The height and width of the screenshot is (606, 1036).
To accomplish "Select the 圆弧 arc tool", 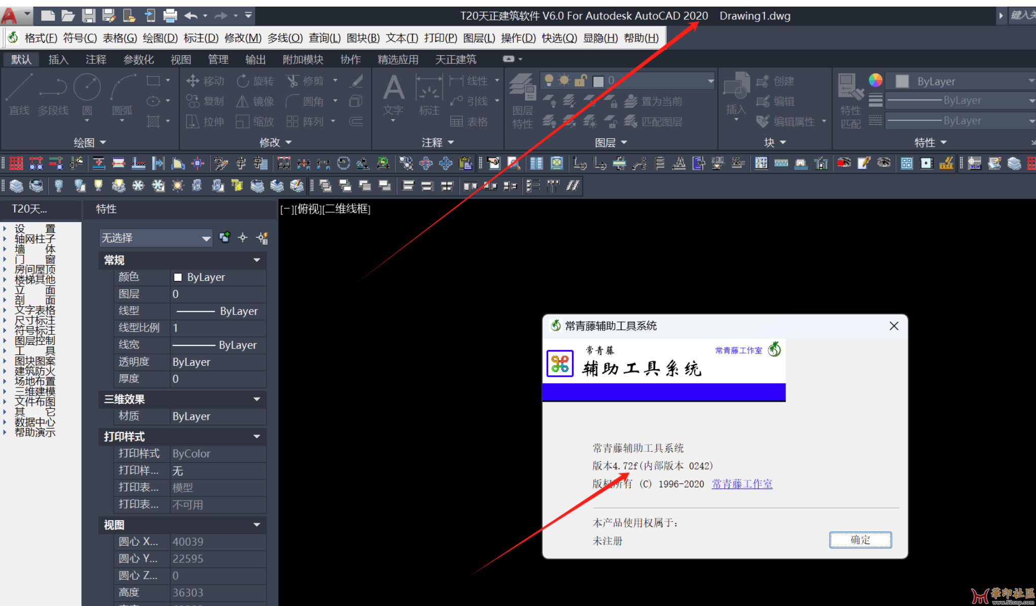I will point(122,95).
